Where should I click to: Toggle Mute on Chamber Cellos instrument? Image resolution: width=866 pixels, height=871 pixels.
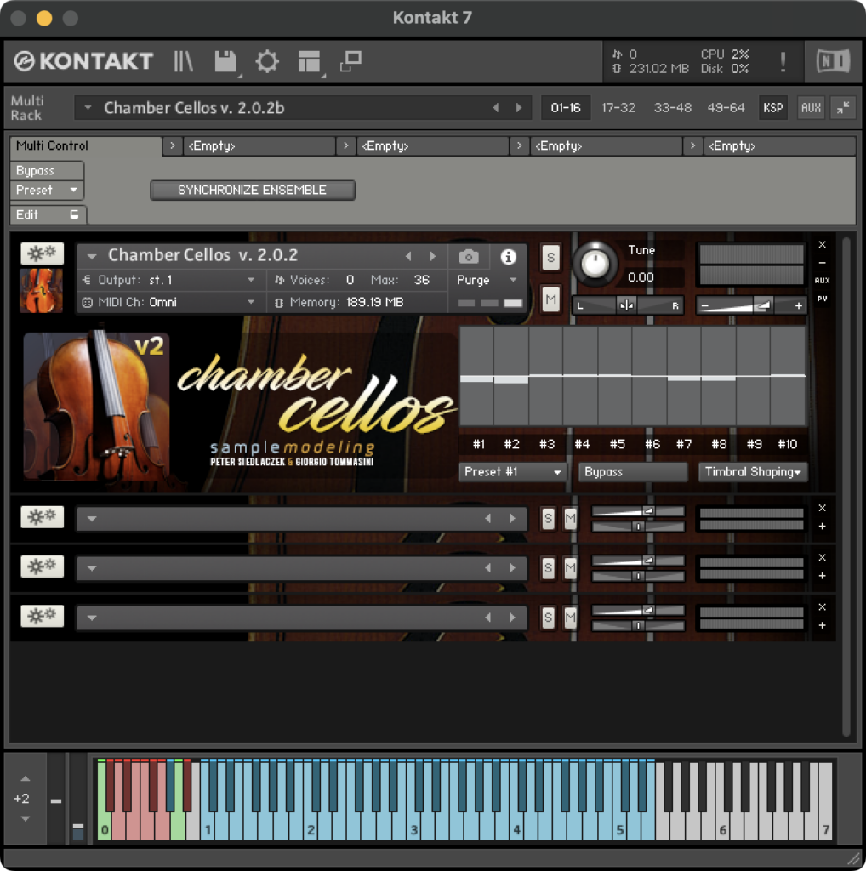tap(550, 300)
